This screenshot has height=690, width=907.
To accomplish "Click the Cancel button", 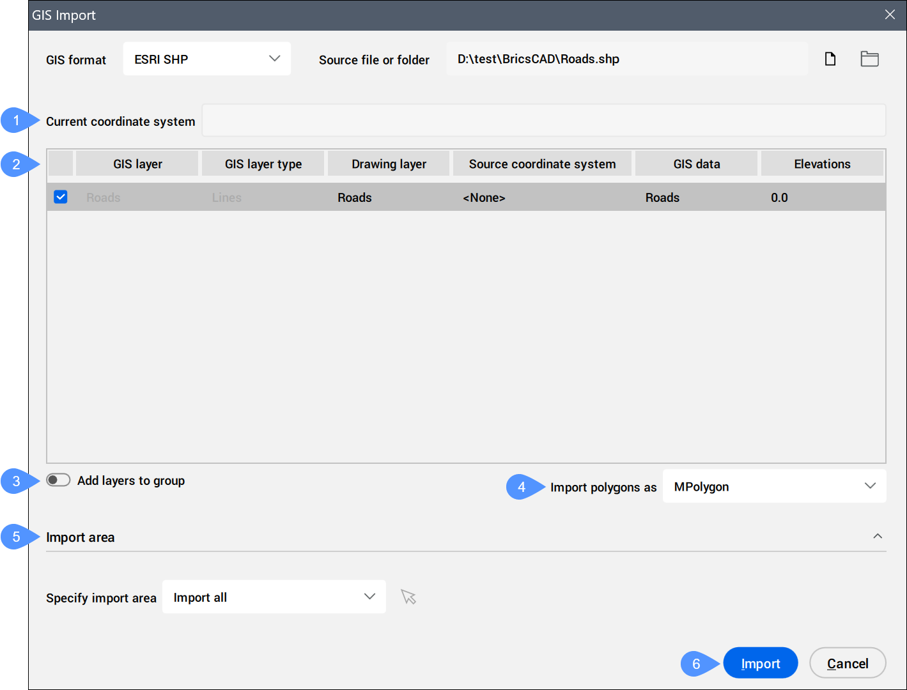I will (847, 663).
